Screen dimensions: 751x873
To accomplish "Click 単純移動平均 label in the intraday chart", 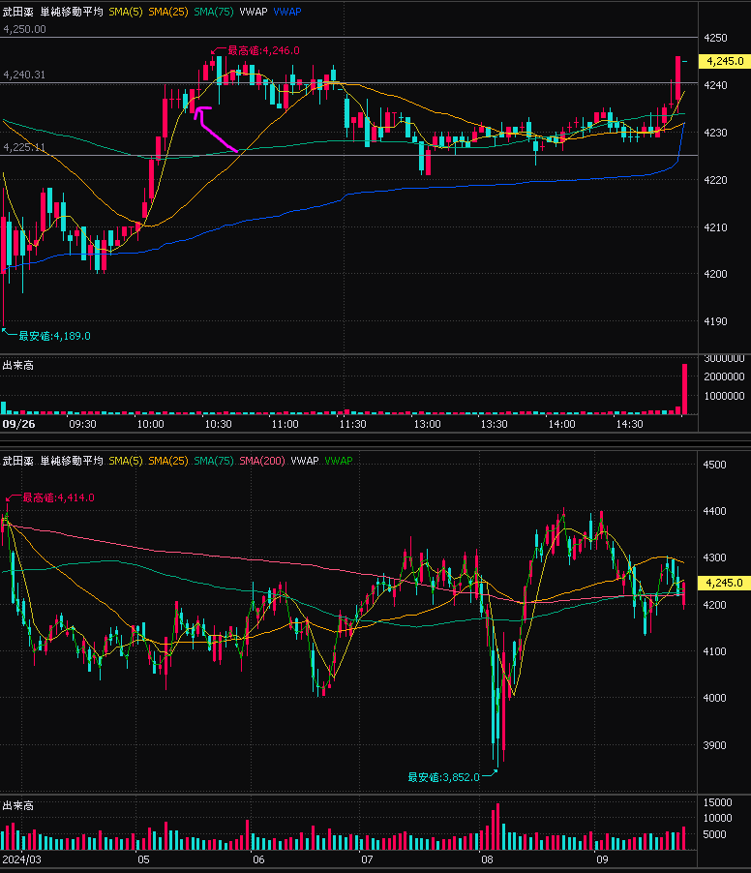I will tap(72, 12).
